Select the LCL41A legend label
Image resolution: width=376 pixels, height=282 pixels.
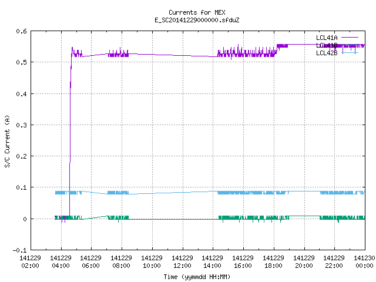coord(327,38)
